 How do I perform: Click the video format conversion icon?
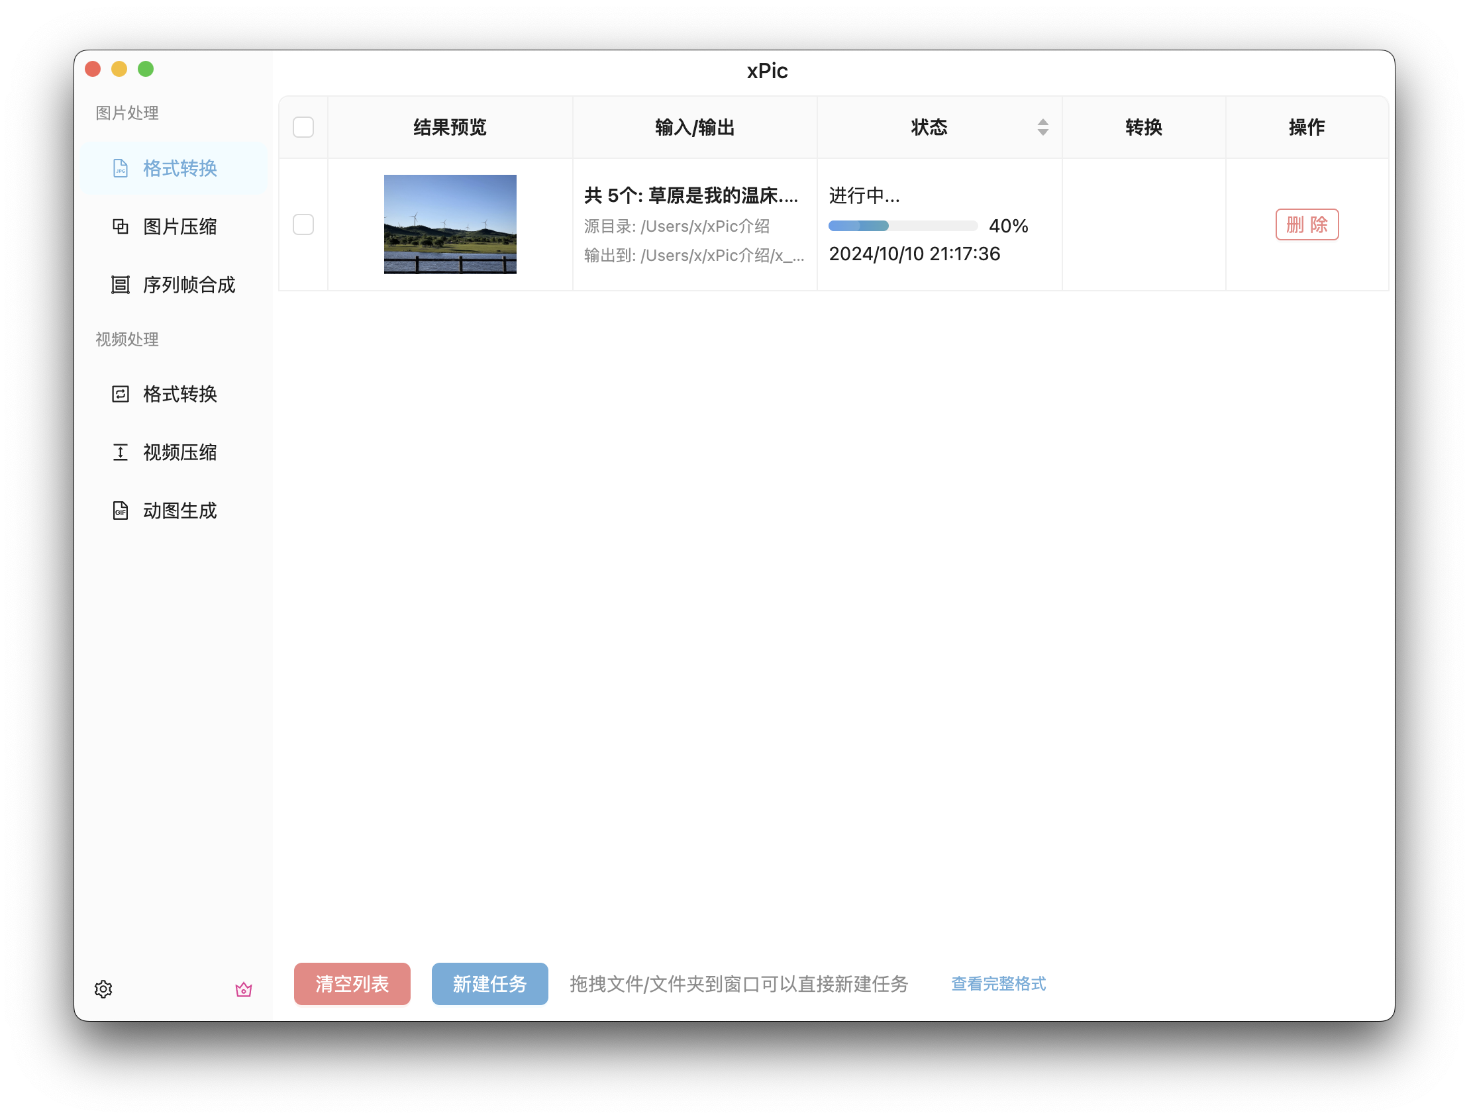(120, 395)
